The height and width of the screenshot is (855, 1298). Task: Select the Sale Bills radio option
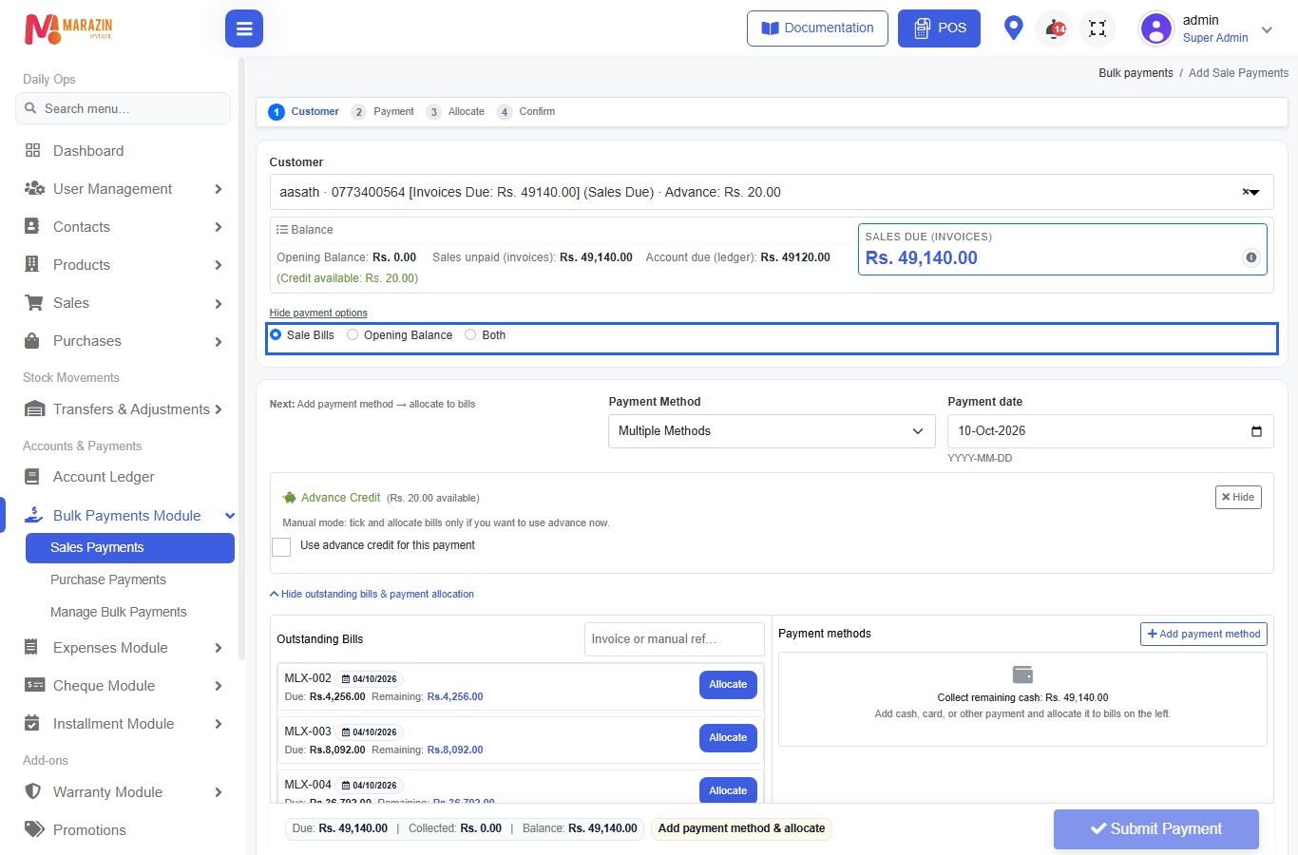tap(276, 334)
